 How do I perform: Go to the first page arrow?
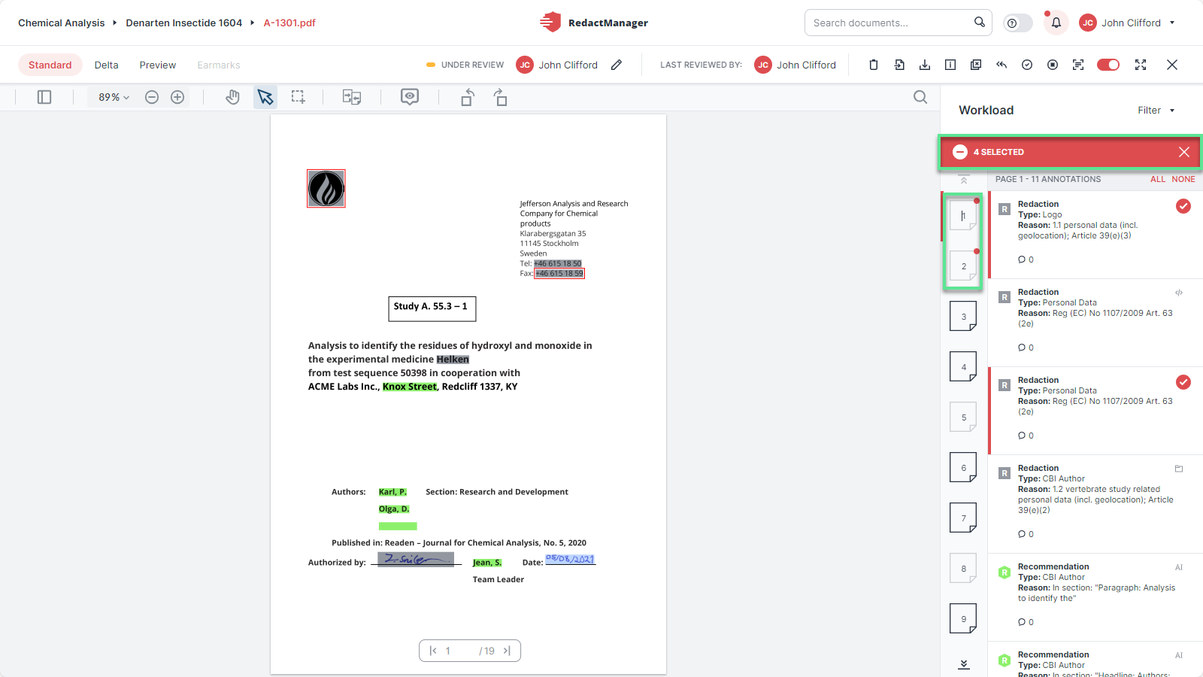point(433,651)
